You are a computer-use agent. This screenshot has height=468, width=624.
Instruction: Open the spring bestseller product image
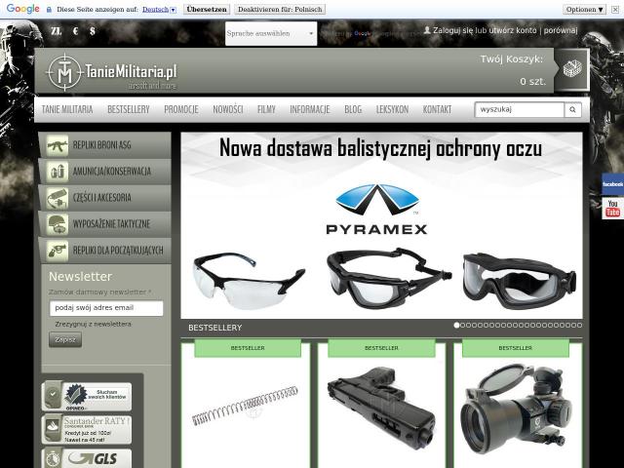coord(245,406)
